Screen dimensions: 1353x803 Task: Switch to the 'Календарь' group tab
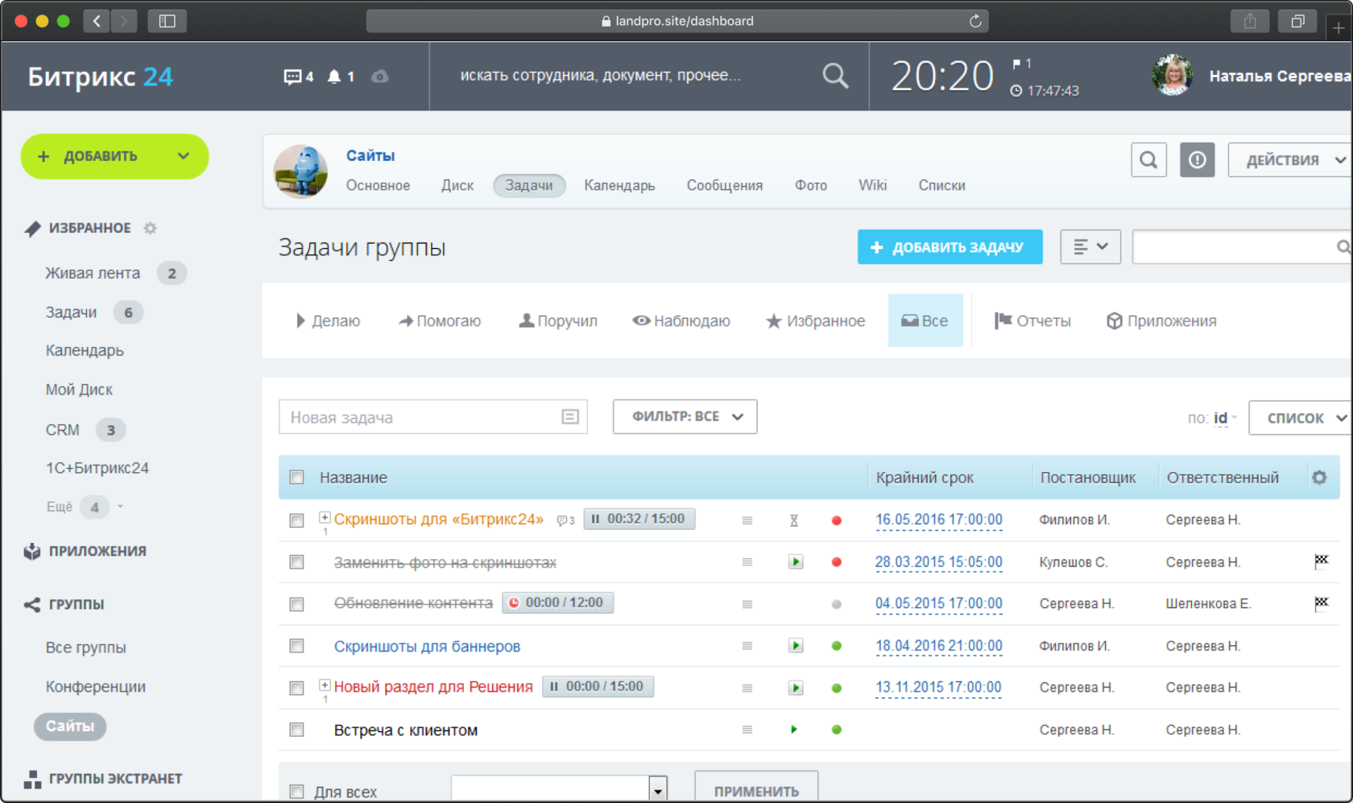(619, 185)
